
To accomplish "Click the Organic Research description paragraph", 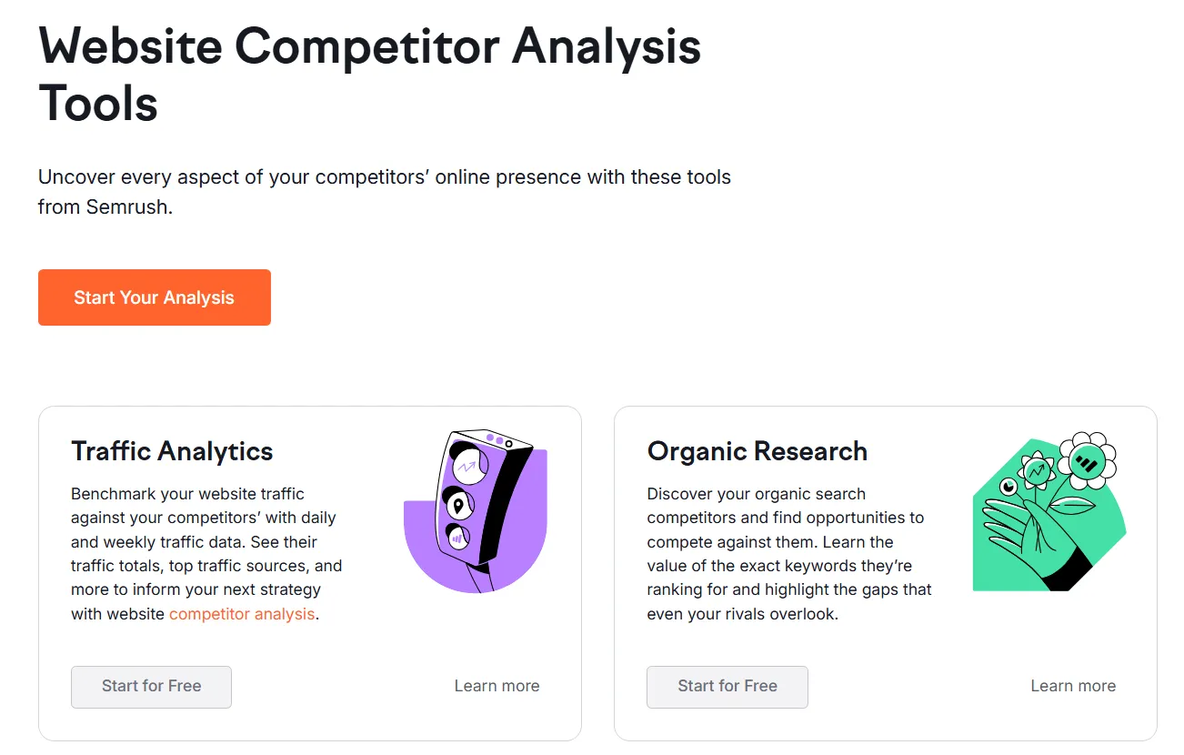I will [x=788, y=554].
